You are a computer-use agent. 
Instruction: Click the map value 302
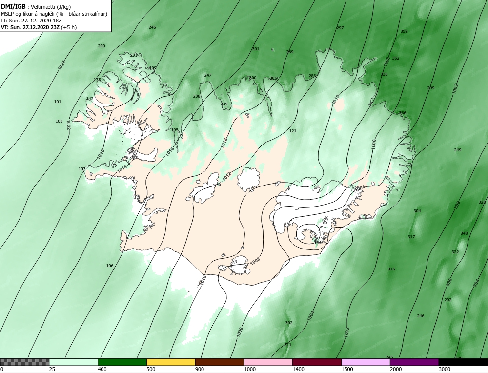click(x=289, y=323)
